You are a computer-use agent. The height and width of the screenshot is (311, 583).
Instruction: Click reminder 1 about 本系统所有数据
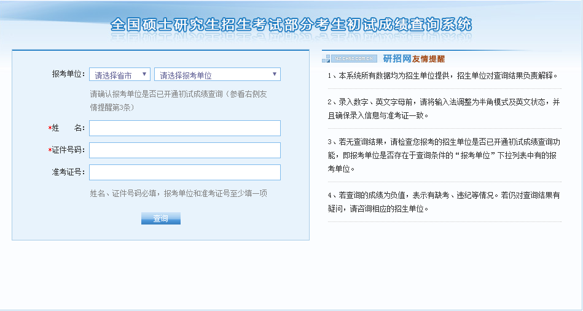[x=442, y=76]
